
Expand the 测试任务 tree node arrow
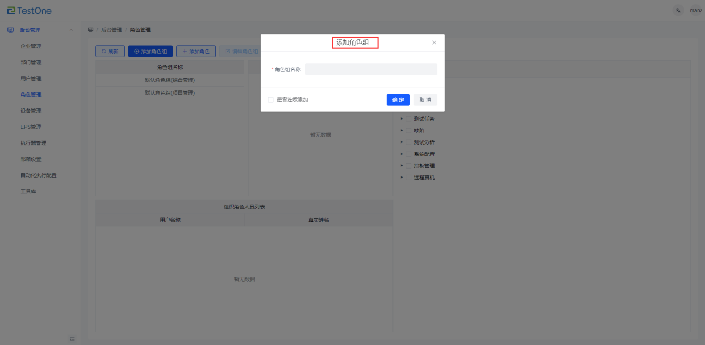point(401,119)
